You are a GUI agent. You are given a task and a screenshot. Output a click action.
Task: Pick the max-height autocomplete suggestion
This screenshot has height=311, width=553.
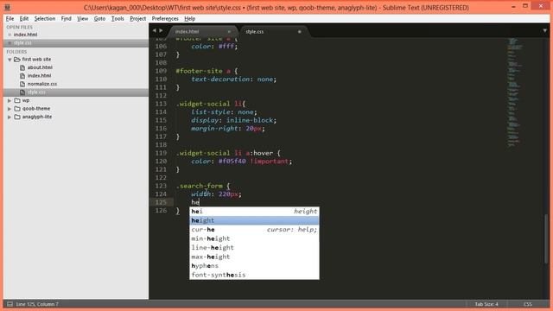pyautogui.click(x=254, y=257)
